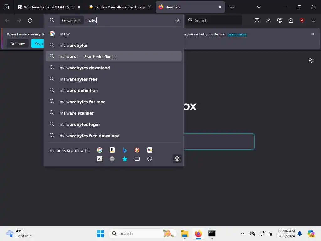Open New Tab personalize gear icon
Screen dimensions: 321x241
311,60
